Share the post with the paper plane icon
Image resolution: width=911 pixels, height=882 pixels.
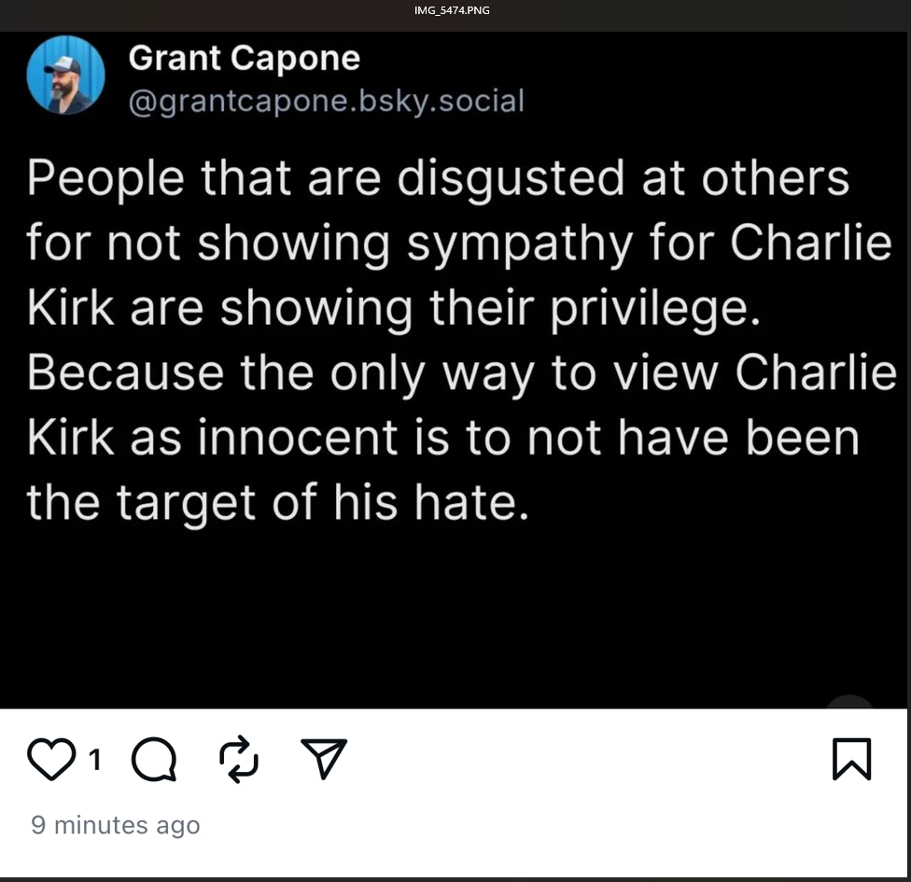(324, 758)
